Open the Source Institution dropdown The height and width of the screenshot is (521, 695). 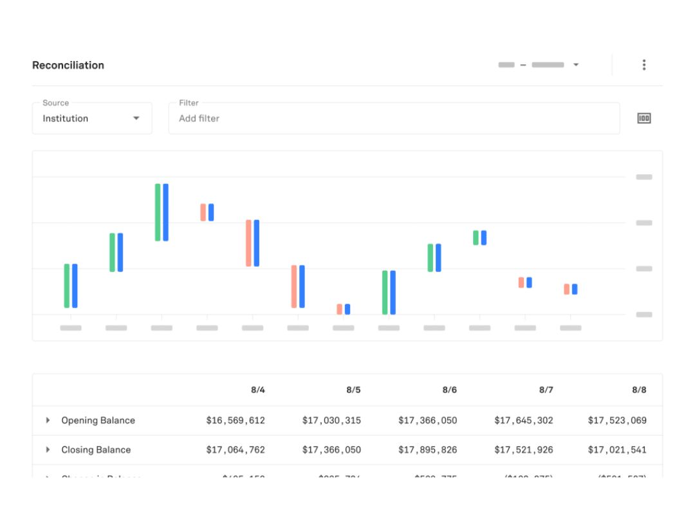(x=92, y=118)
